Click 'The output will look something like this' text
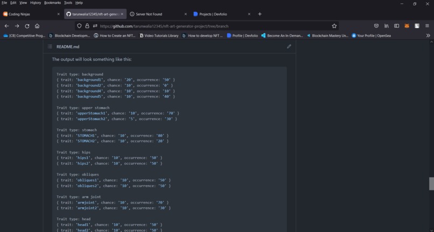The width and height of the screenshot is (434, 232). tap(92, 59)
